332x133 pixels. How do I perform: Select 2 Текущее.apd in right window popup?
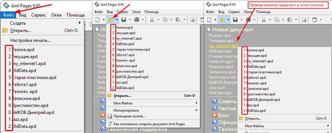coord(285,55)
